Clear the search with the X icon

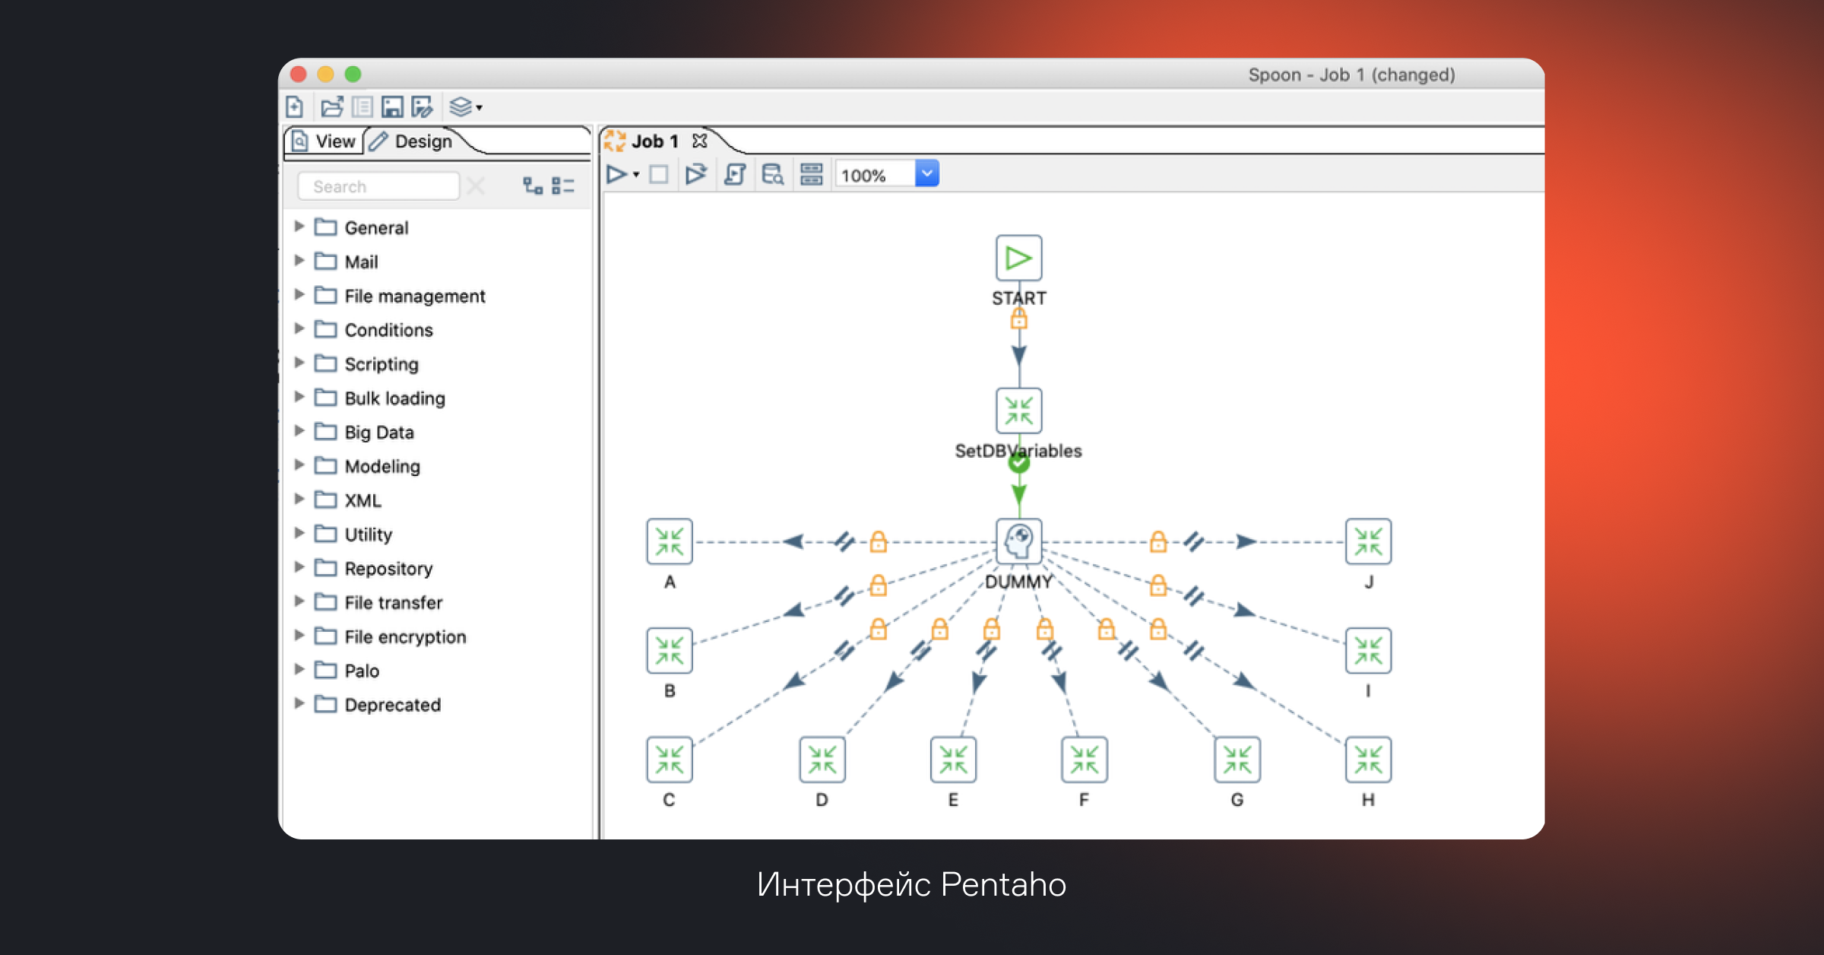pyautogui.click(x=477, y=186)
